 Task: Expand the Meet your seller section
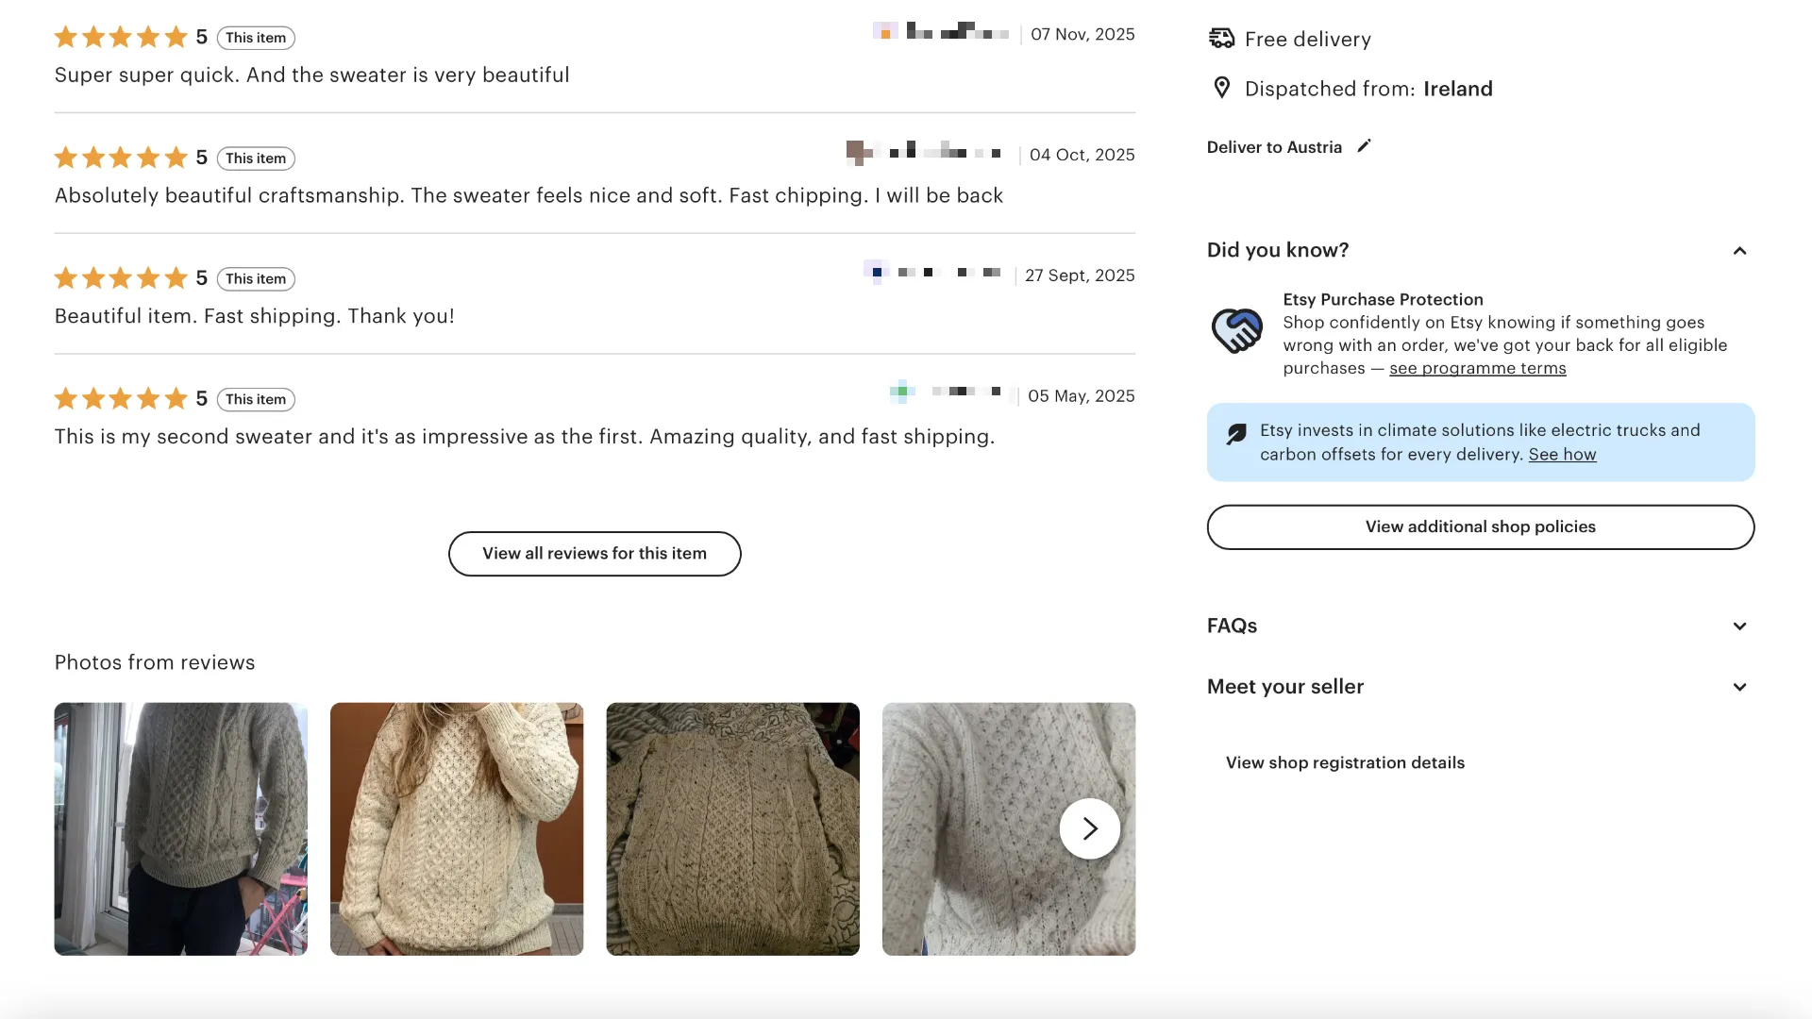coord(1739,687)
